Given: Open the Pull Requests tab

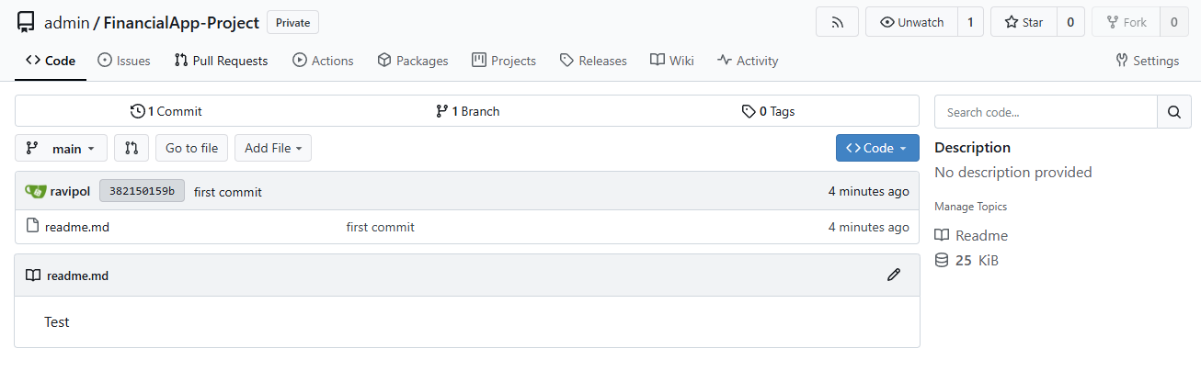Looking at the screenshot, I should 221,61.
